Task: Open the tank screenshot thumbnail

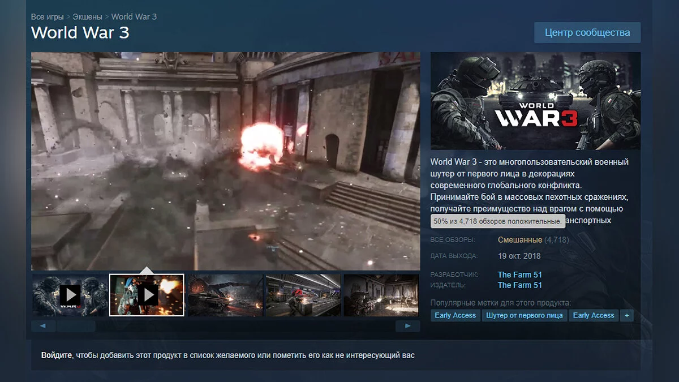Action: click(x=225, y=295)
